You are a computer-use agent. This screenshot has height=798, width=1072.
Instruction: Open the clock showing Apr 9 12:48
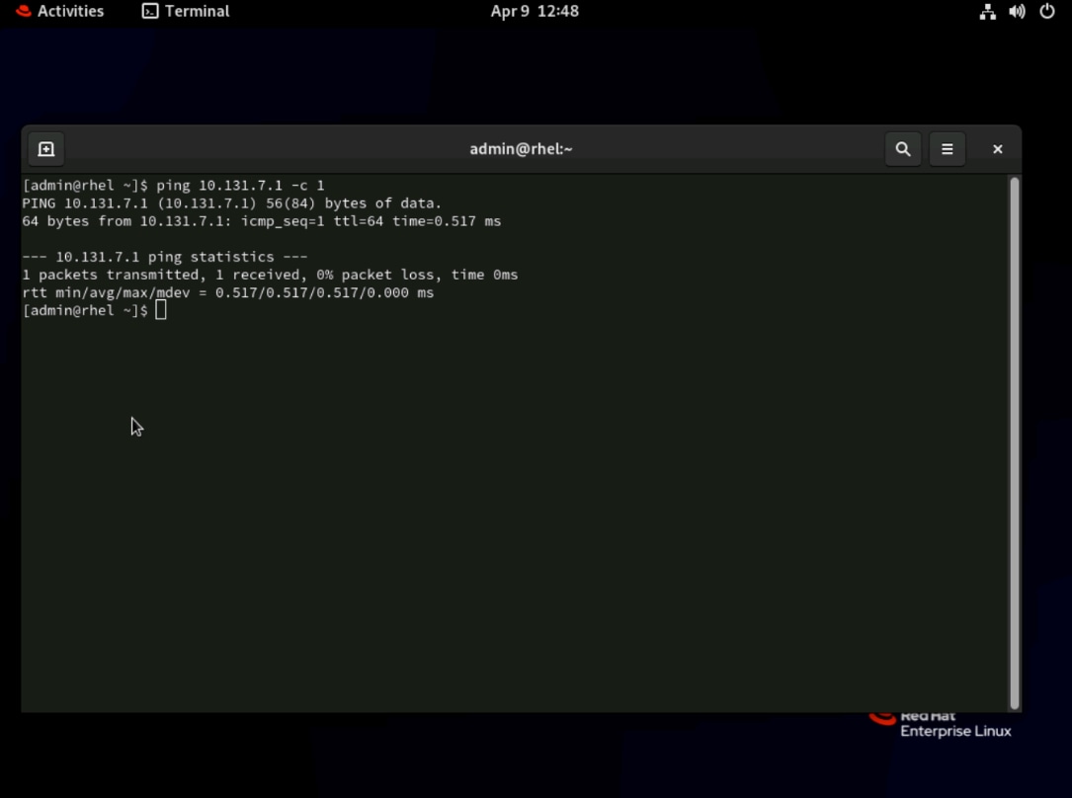point(535,11)
